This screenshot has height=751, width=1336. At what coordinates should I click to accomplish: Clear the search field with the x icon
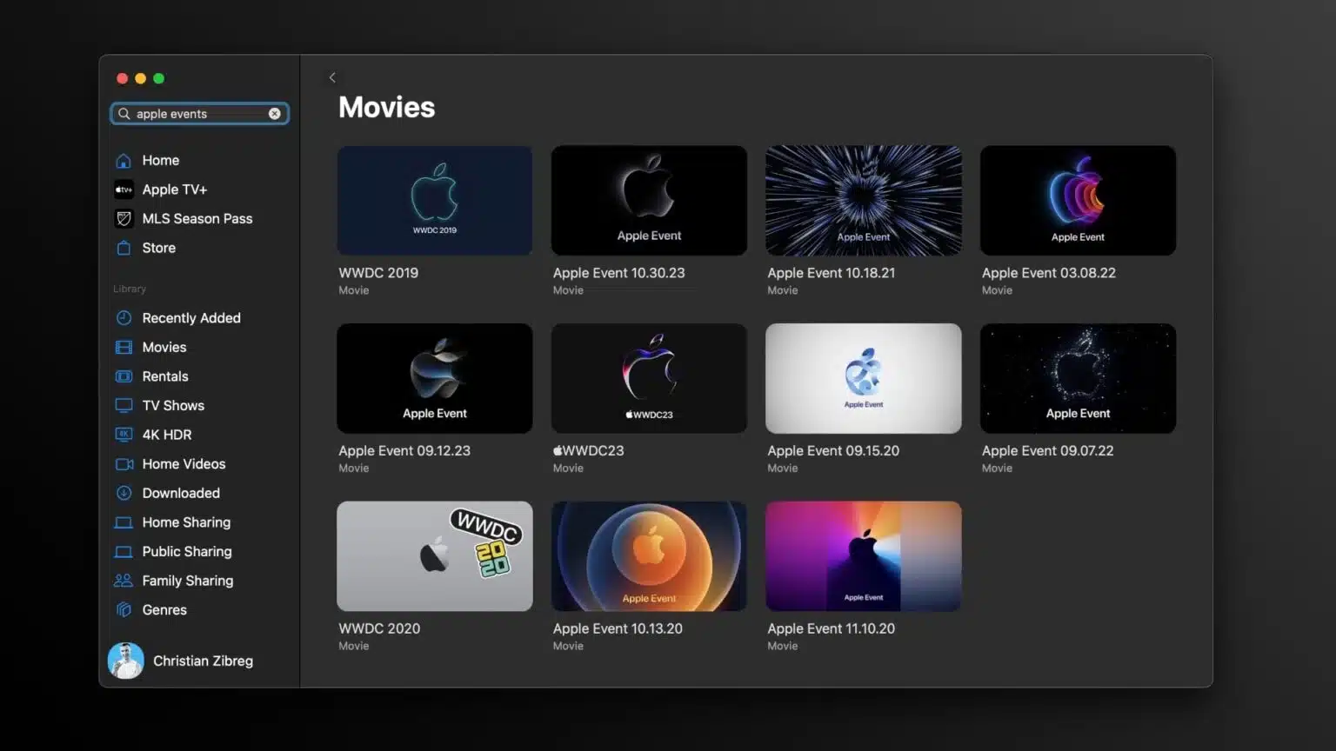275,114
